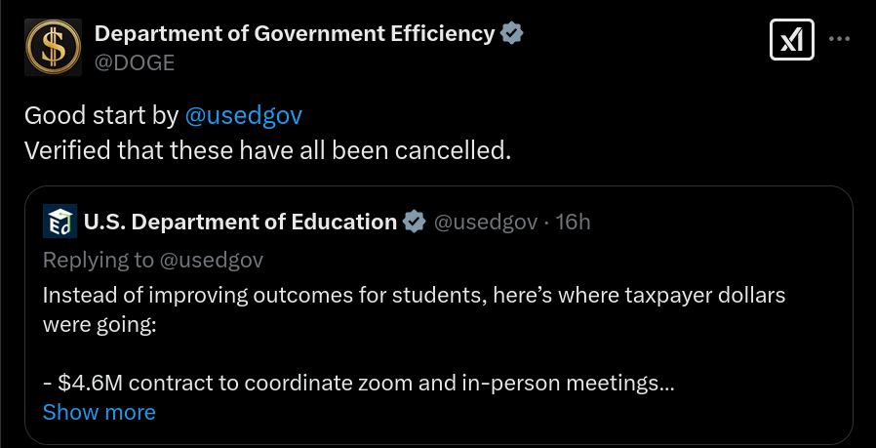Open the three-dot more options menu
This screenshot has width=876, height=448.
(x=839, y=39)
